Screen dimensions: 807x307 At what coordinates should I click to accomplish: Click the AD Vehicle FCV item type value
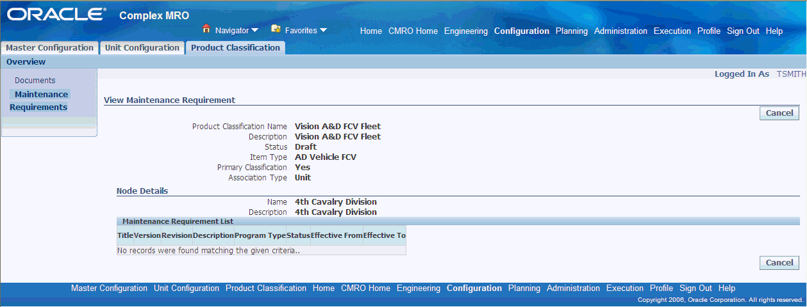[326, 157]
